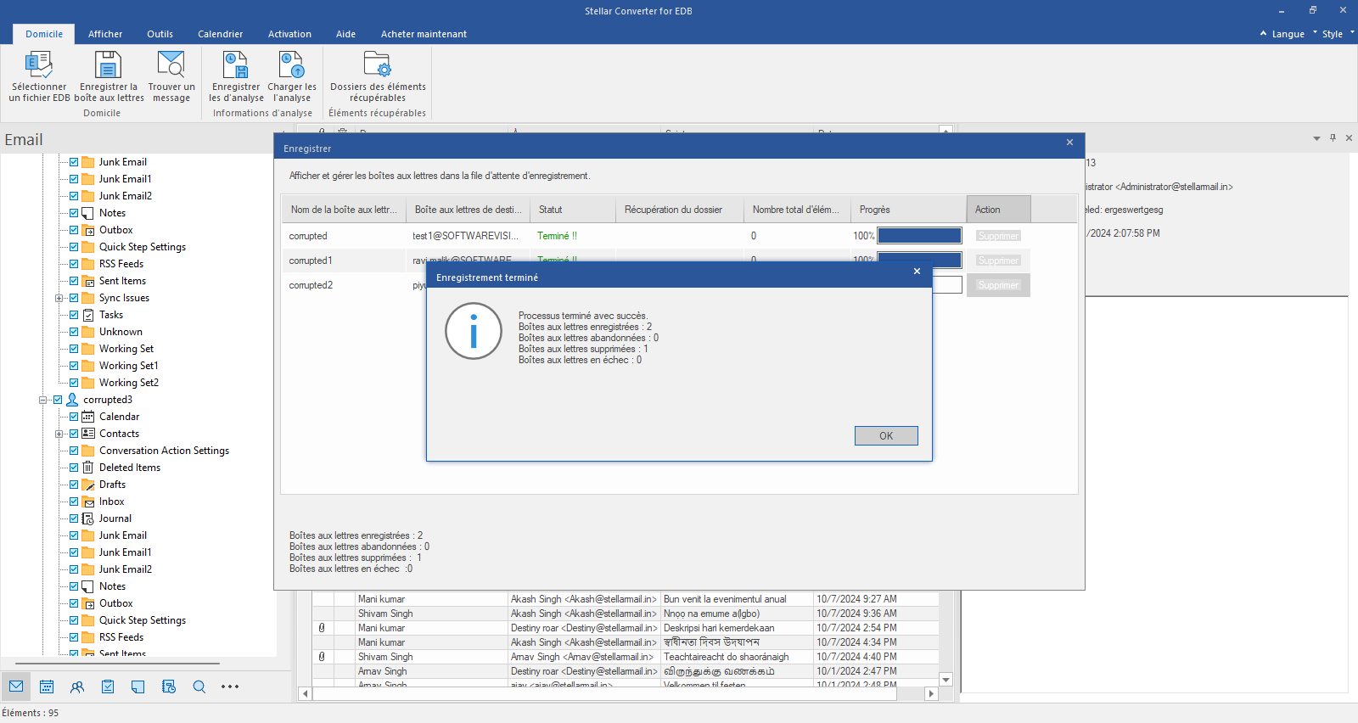Open the more options ellipsis in bottom bar
The height and width of the screenshot is (723, 1358).
[x=230, y=687]
